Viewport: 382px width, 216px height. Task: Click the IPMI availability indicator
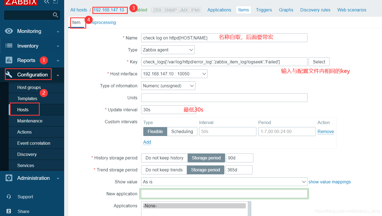[x=195, y=10]
